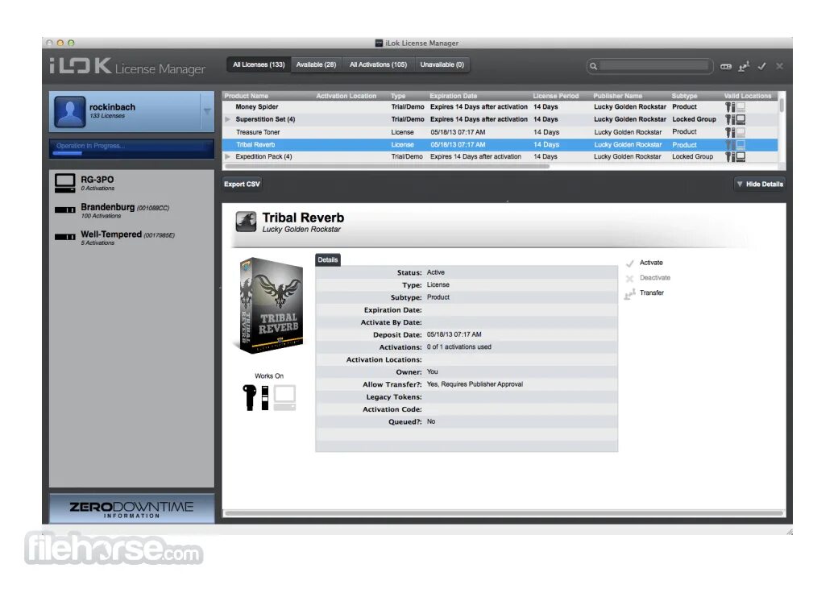Sort by the Publisher Name column header
This screenshot has height=589, width=838.
(x=618, y=96)
